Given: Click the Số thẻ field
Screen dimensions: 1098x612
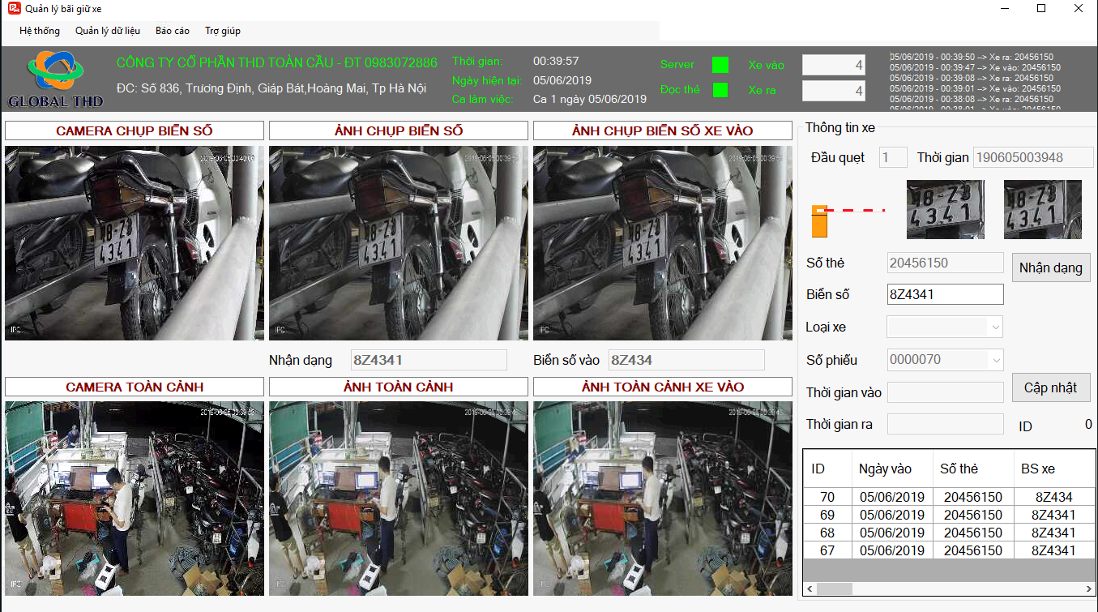Looking at the screenshot, I should (945, 263).
